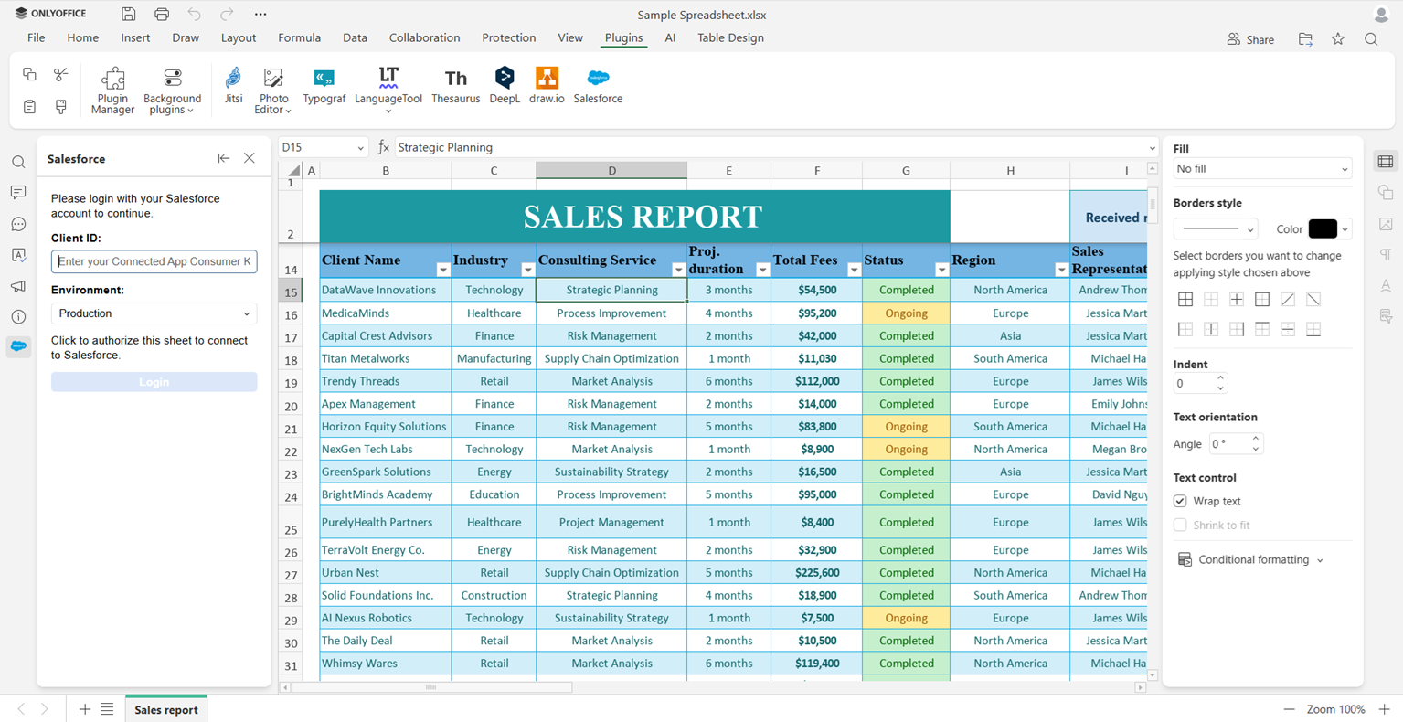
Task: Open the LanguageTool plugin
Action: (388, 90)
